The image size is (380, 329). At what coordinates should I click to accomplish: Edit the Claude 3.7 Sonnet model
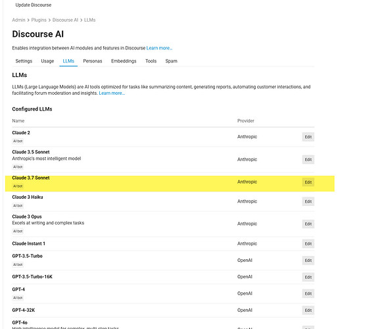[308, 182]
